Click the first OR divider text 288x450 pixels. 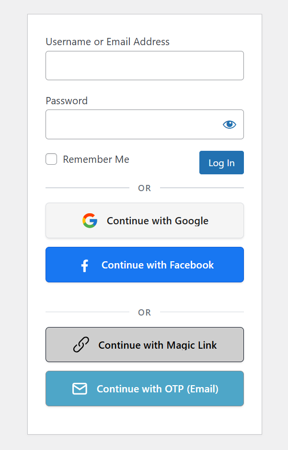pos(144,188)
